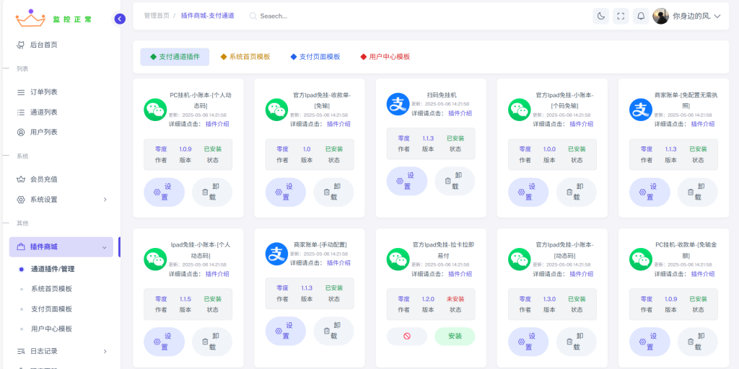
Task: Click WeChat icon of PC挂机-收款单-[免输金额]
Action: [641, 259]
